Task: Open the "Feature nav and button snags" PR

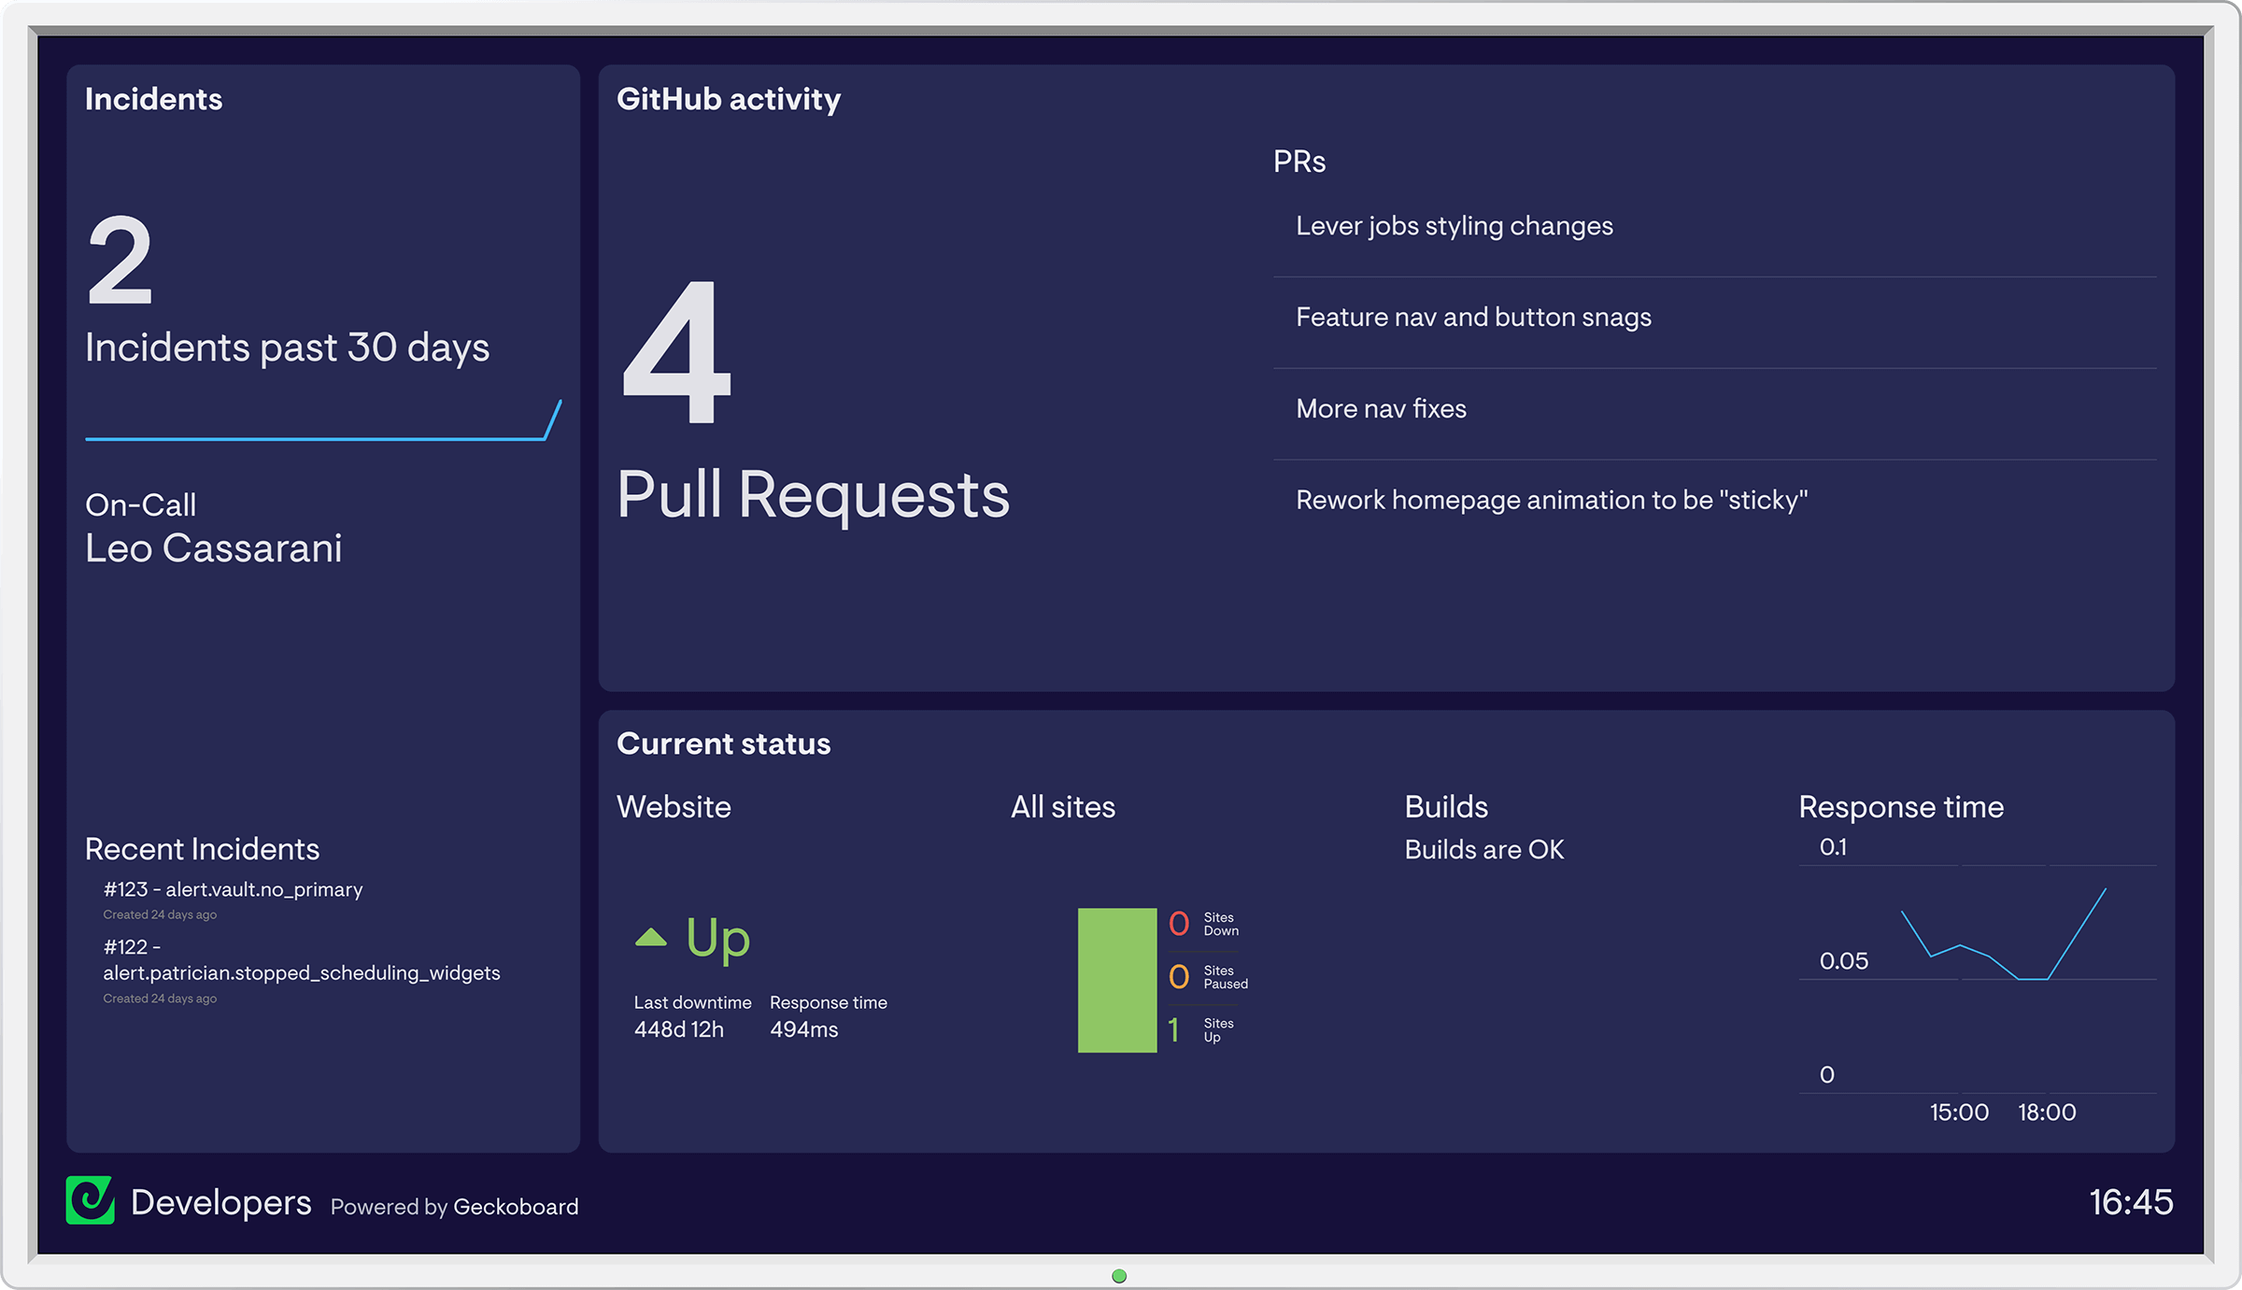Action: (x=1473, y=317)
